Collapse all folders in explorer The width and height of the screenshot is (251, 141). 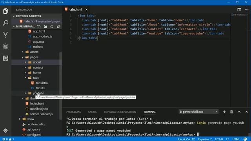point(58,27)
